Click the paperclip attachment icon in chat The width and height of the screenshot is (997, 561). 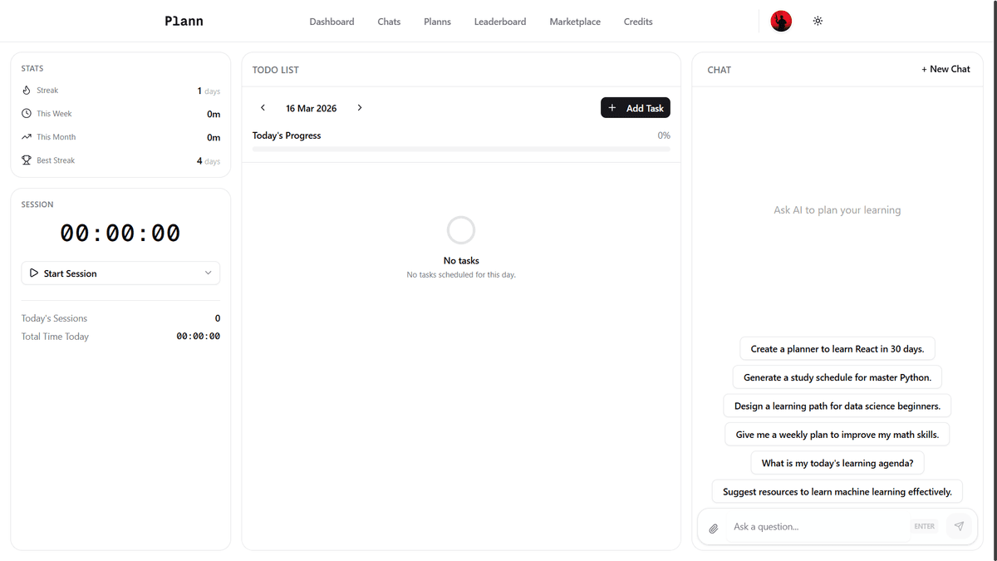point(713,528)
